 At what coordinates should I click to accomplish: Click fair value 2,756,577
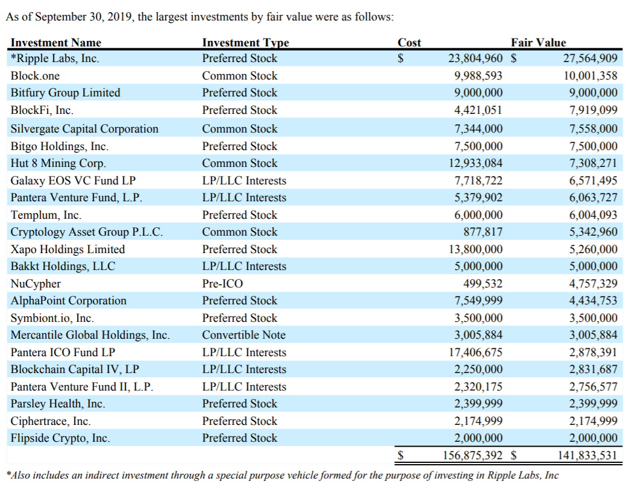coord(593,387)
